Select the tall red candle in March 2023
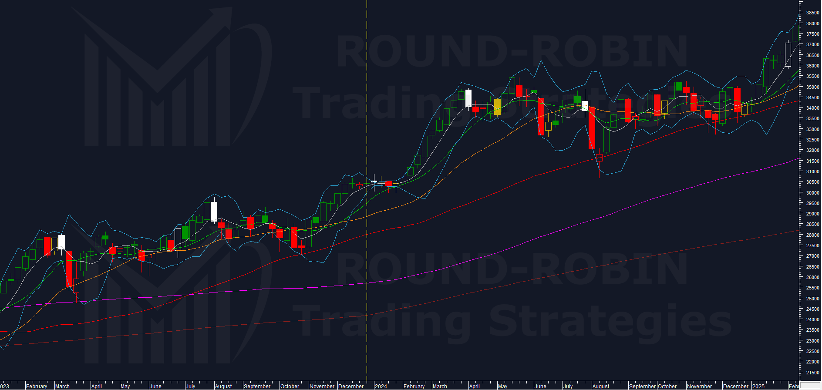 coord(69,269)
